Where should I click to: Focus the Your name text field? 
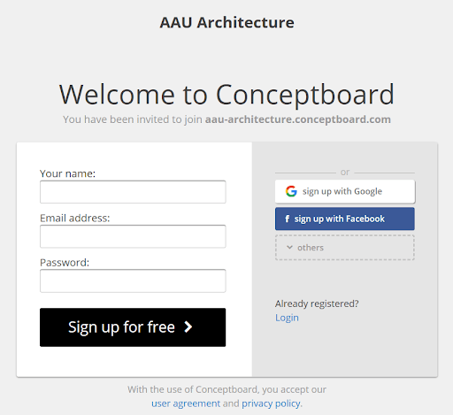(x=133, y=192)
